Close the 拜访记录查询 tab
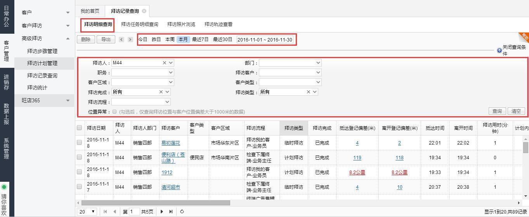The image size is (529, 217). click(x=144, y=11)
